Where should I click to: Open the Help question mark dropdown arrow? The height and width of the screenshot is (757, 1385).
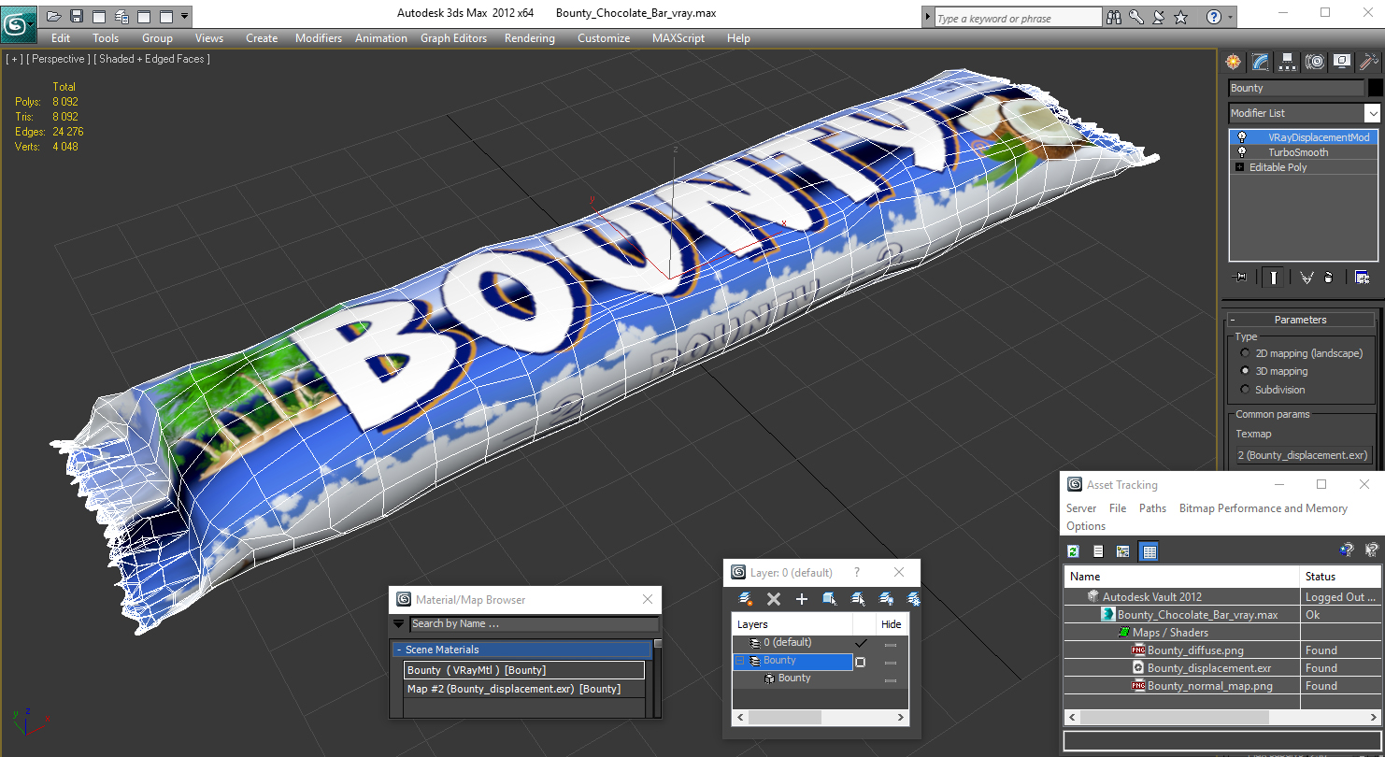click(1230, 17)
